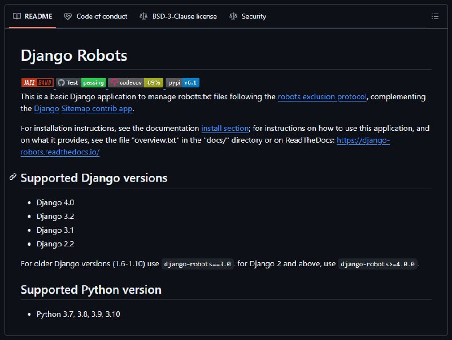
Task: Click the django-robots>=4.0.0 code snippet
Action: [377, 264]
